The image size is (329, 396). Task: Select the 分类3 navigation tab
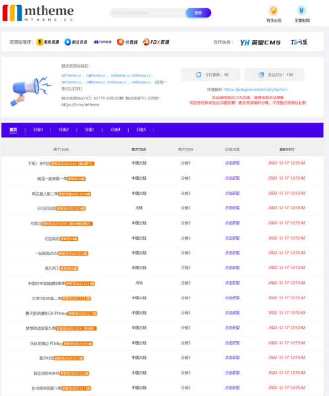(x=90, y=130)
